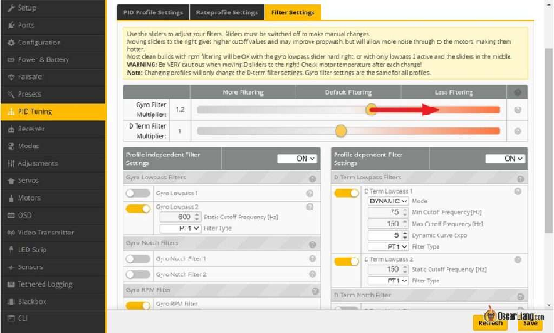Open help for Gyro Lowpass Filters section
Image resolution: width=554 pixels, height=333 pixels.
[x=313, y=178]
